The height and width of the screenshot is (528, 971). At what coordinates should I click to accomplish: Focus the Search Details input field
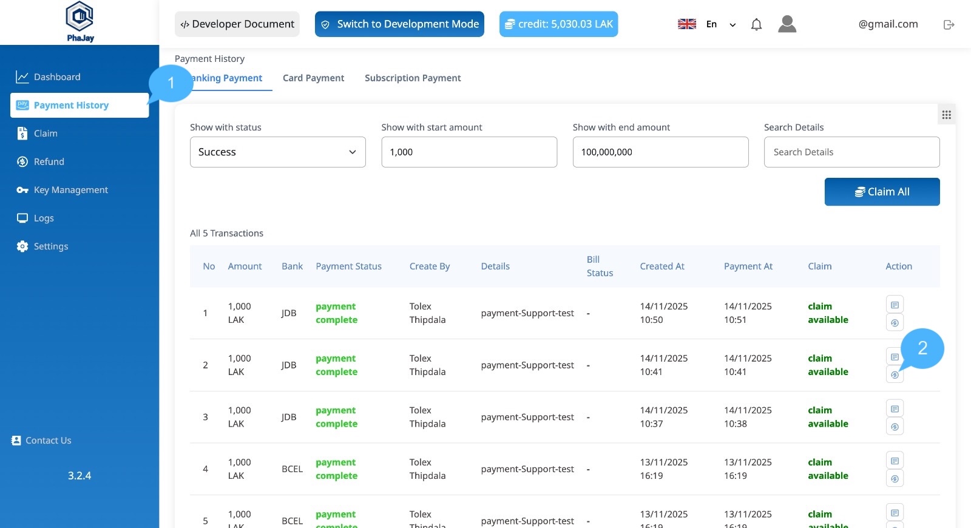coord(851,152)
